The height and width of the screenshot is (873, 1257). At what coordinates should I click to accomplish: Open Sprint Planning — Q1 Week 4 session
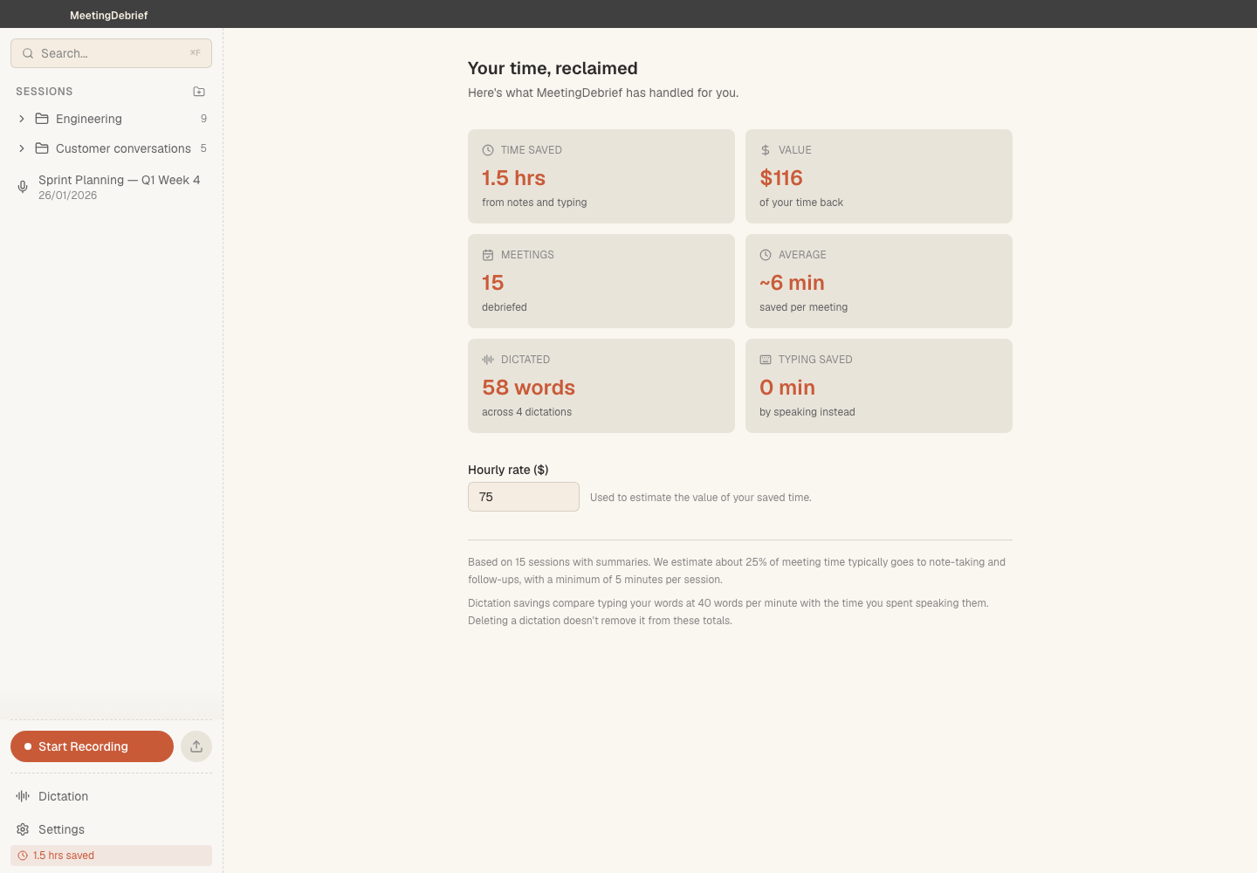pos(111,187)
